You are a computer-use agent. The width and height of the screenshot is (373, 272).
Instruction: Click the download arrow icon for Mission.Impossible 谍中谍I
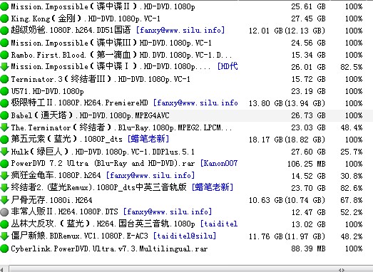4,67
